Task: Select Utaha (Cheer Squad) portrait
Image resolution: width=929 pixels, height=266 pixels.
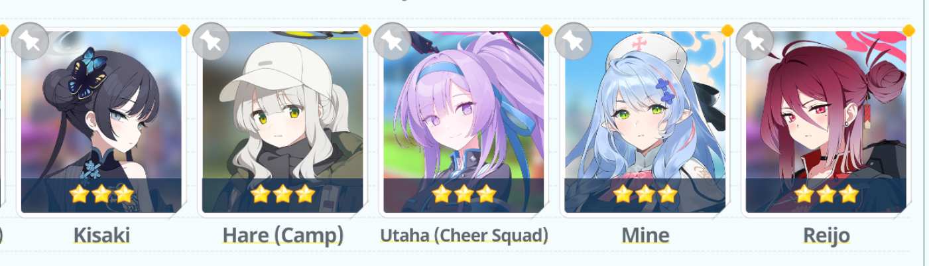Action: [464, 122]
